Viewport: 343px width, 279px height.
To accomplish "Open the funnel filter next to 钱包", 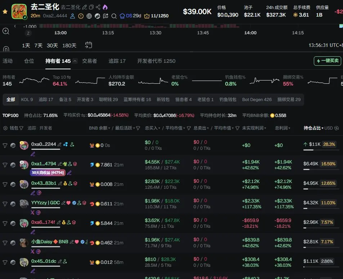I will click(x=21, y=128).
